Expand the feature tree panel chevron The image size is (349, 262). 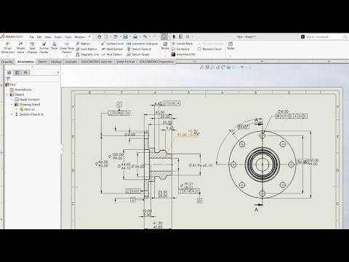[x=58, y=73]
